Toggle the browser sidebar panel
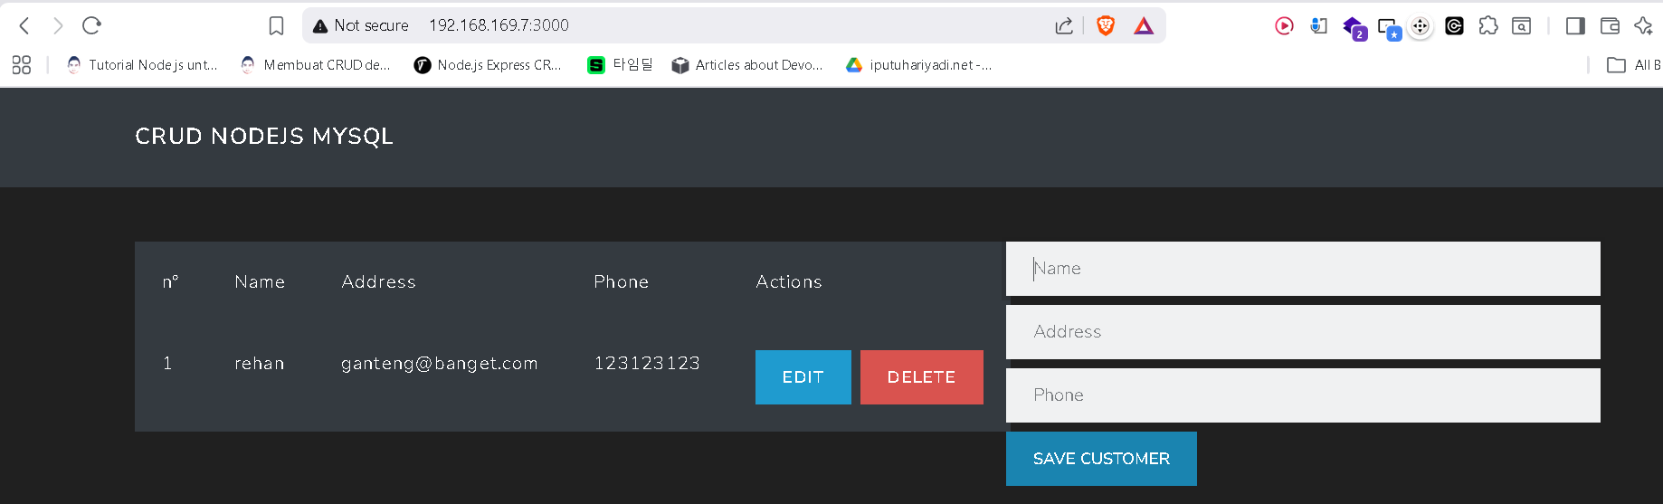Screen dimensions: 1663x504 point(1575,26)
